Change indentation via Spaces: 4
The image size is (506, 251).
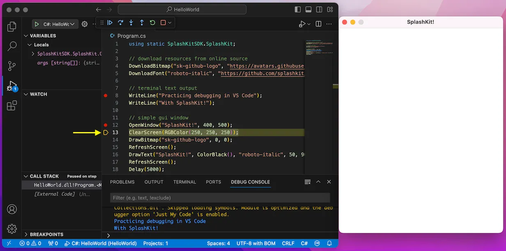[218, 243]
